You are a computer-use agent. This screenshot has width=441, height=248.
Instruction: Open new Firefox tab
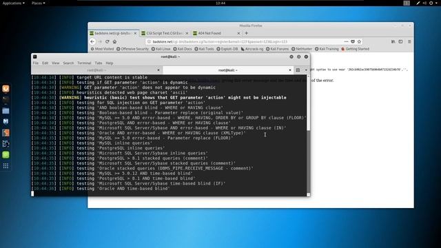click(x=247, y=33)
